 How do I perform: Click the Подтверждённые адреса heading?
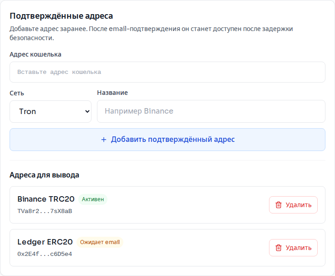coord(61,16)
